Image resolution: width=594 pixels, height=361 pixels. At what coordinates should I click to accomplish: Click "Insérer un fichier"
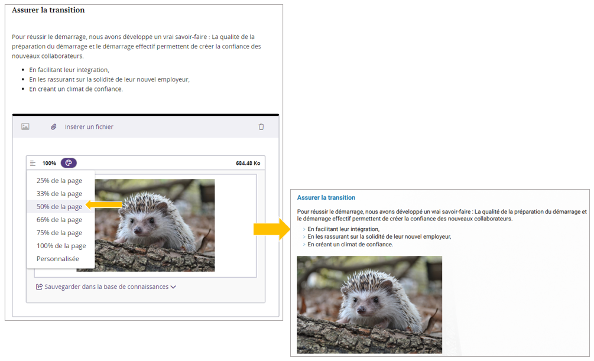(x=89, y=127)
